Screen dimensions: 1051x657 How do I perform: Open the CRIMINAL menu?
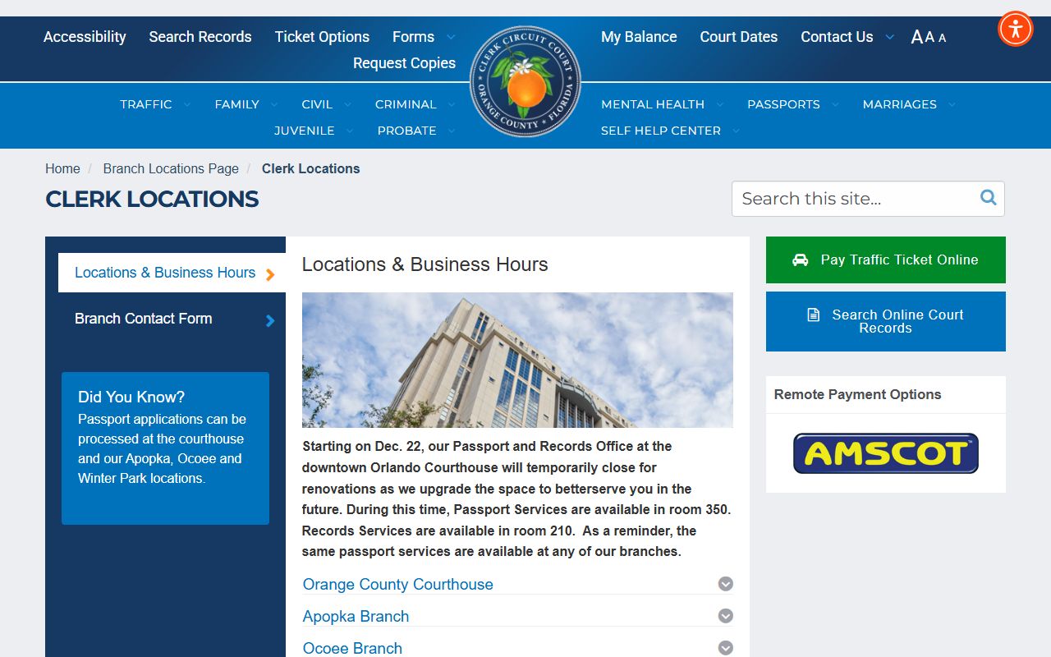406,104
